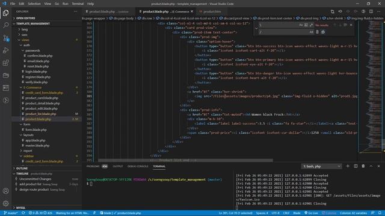385x216 pixels.
Task: Open the Search view in activity bar
Action: point(5,25)
